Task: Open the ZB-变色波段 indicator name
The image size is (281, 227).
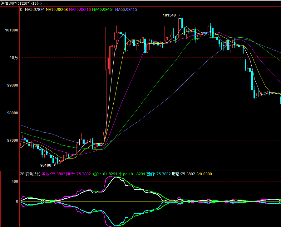Action: (30, 174)
